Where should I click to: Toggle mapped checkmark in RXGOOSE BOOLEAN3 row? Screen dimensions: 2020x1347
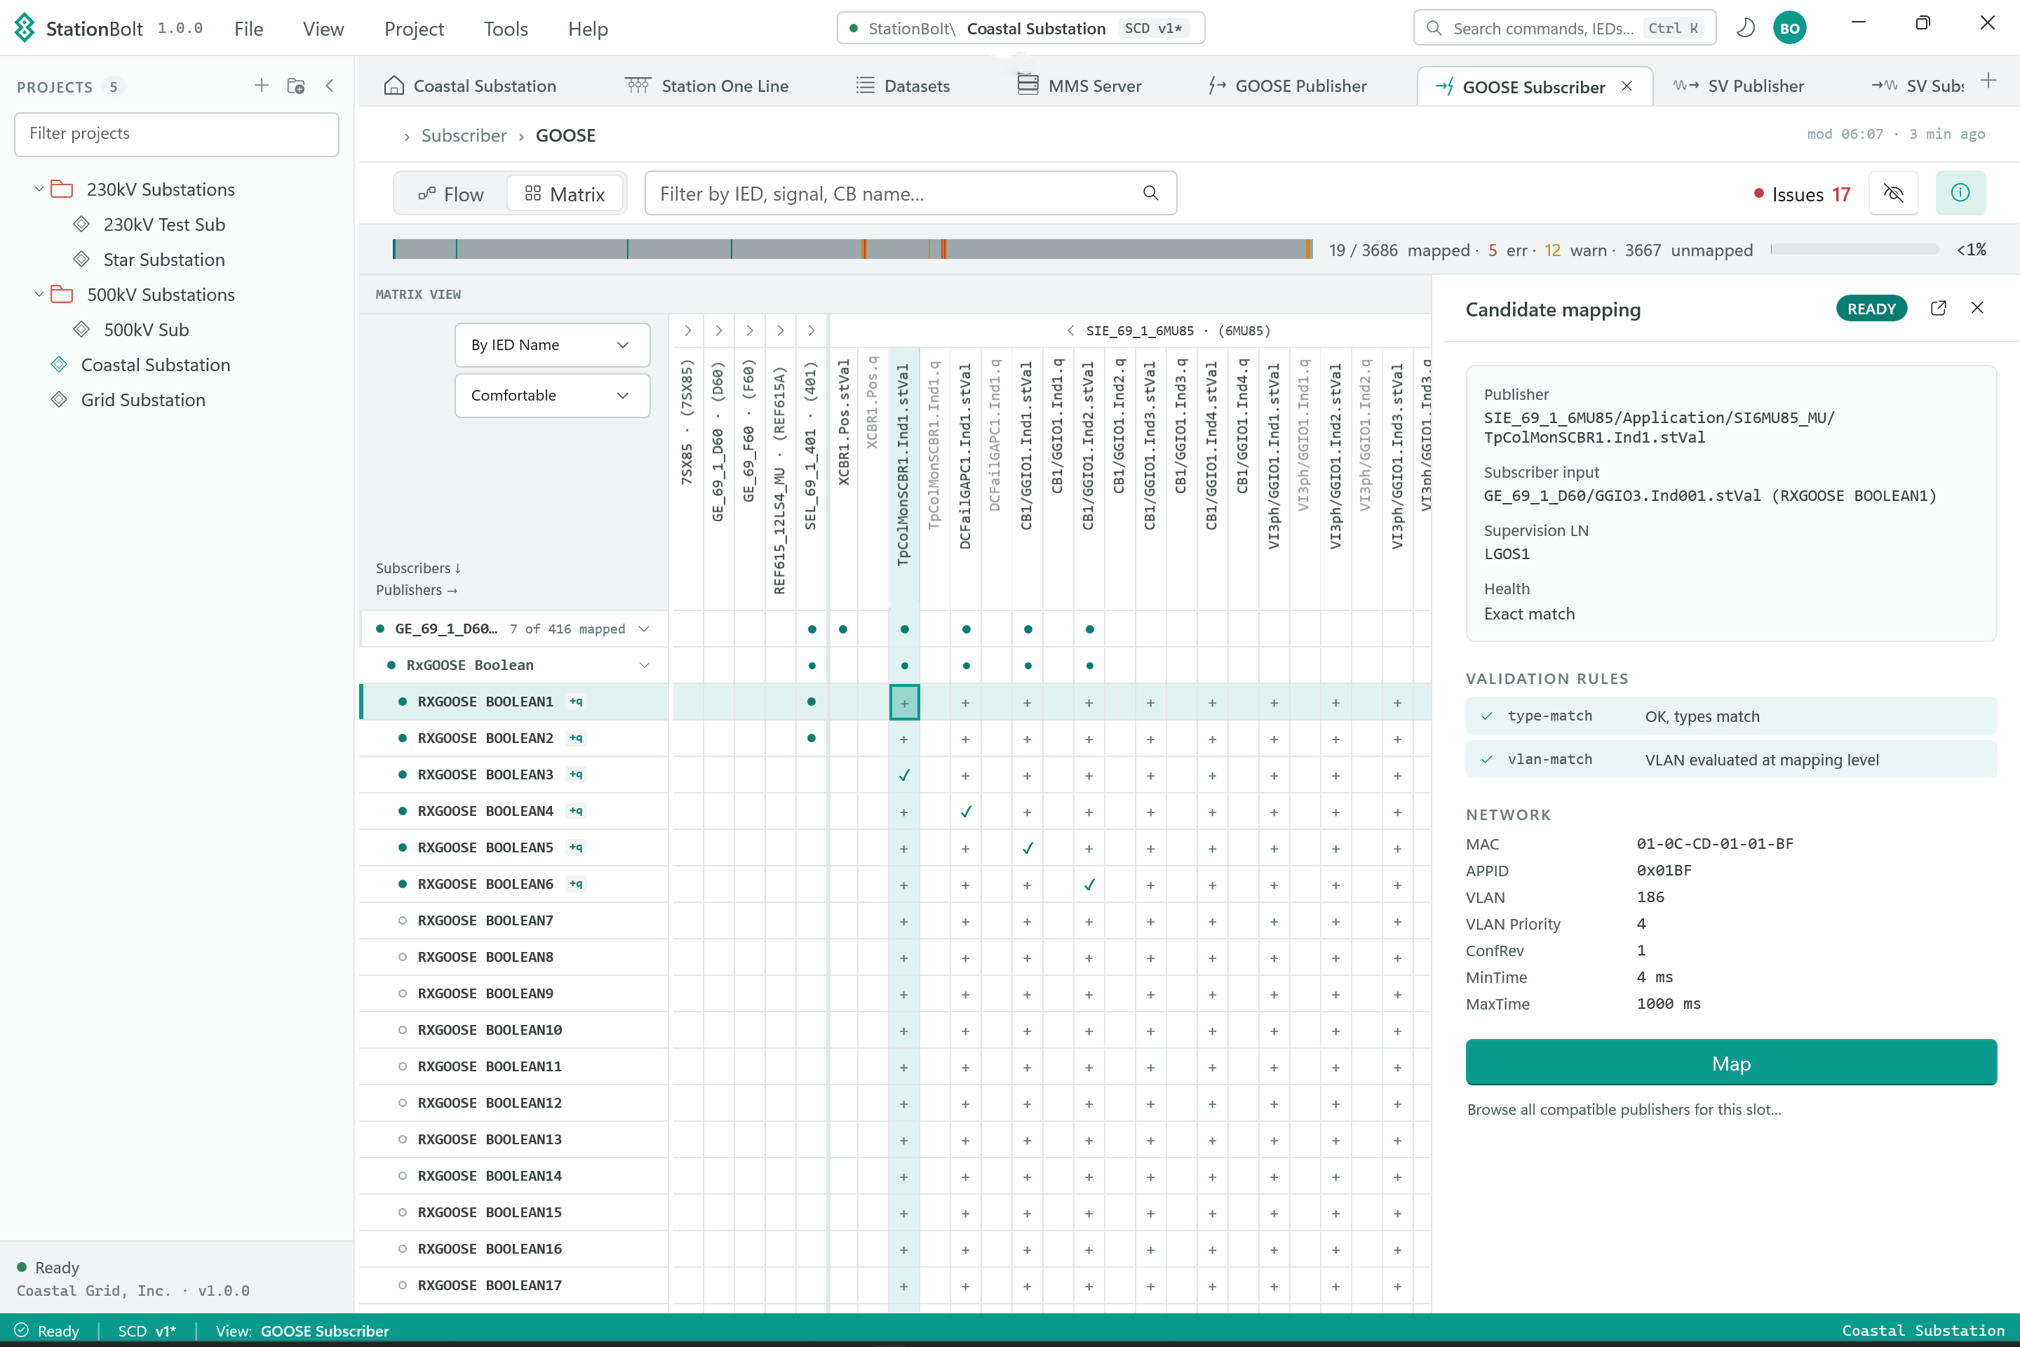coord(904,776)
